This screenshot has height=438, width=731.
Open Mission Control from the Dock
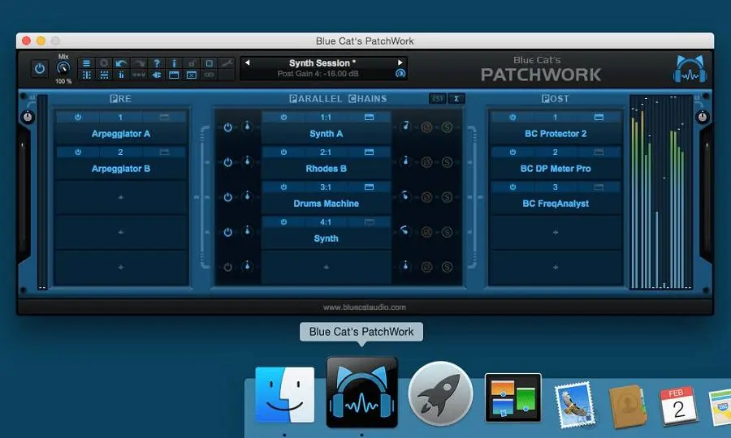point(513,397)
